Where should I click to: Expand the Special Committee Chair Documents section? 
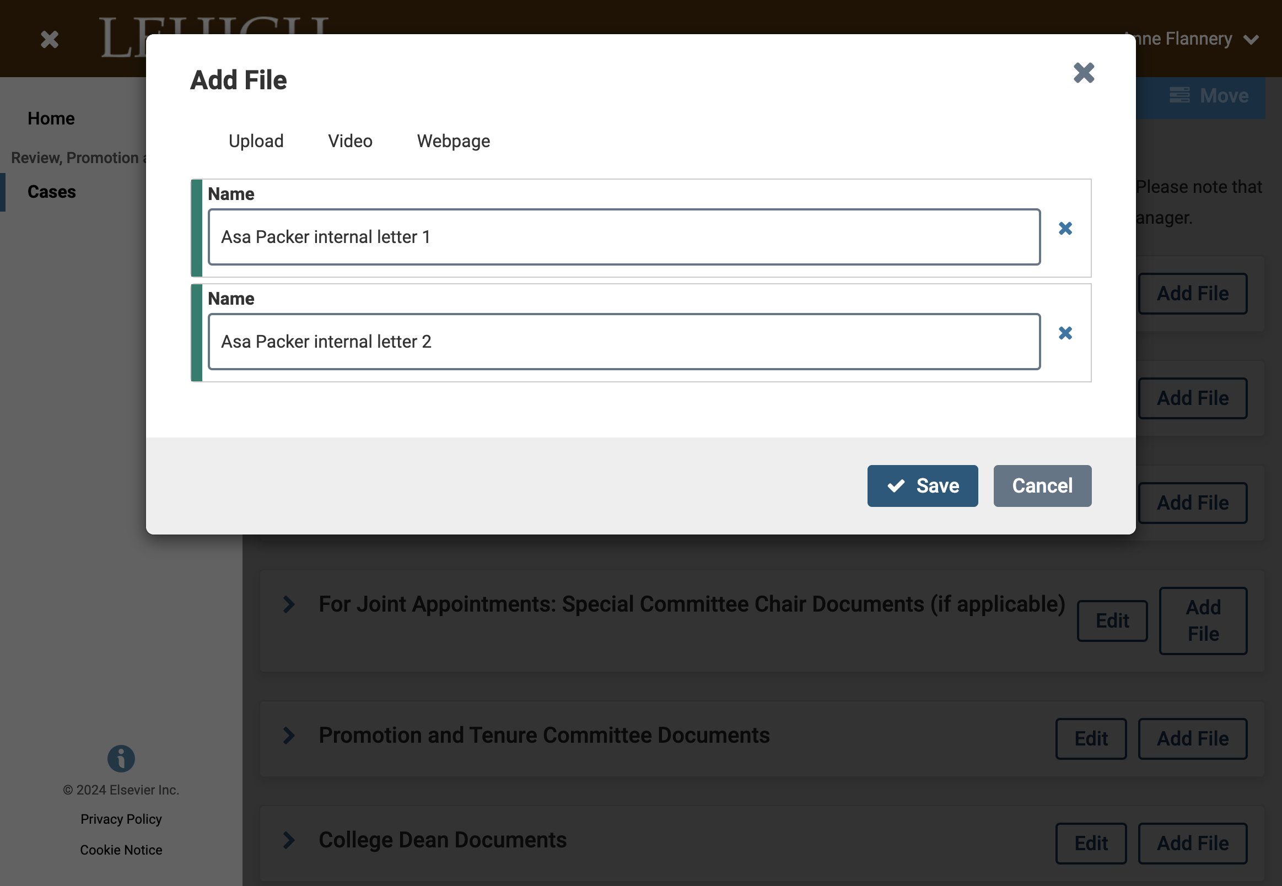click(289, 604)
